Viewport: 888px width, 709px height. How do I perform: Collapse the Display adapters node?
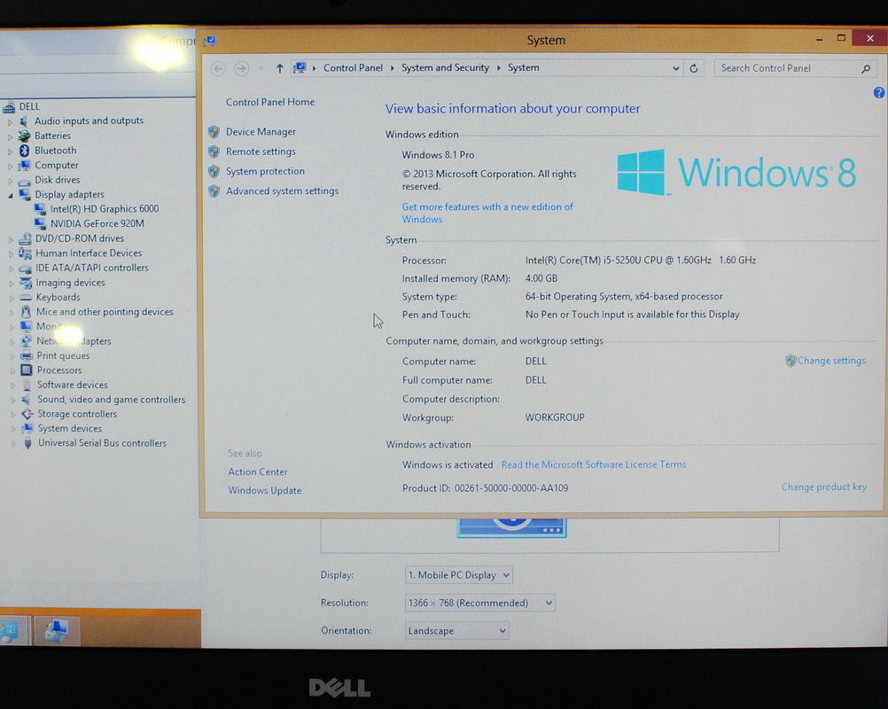coord(11,195)
